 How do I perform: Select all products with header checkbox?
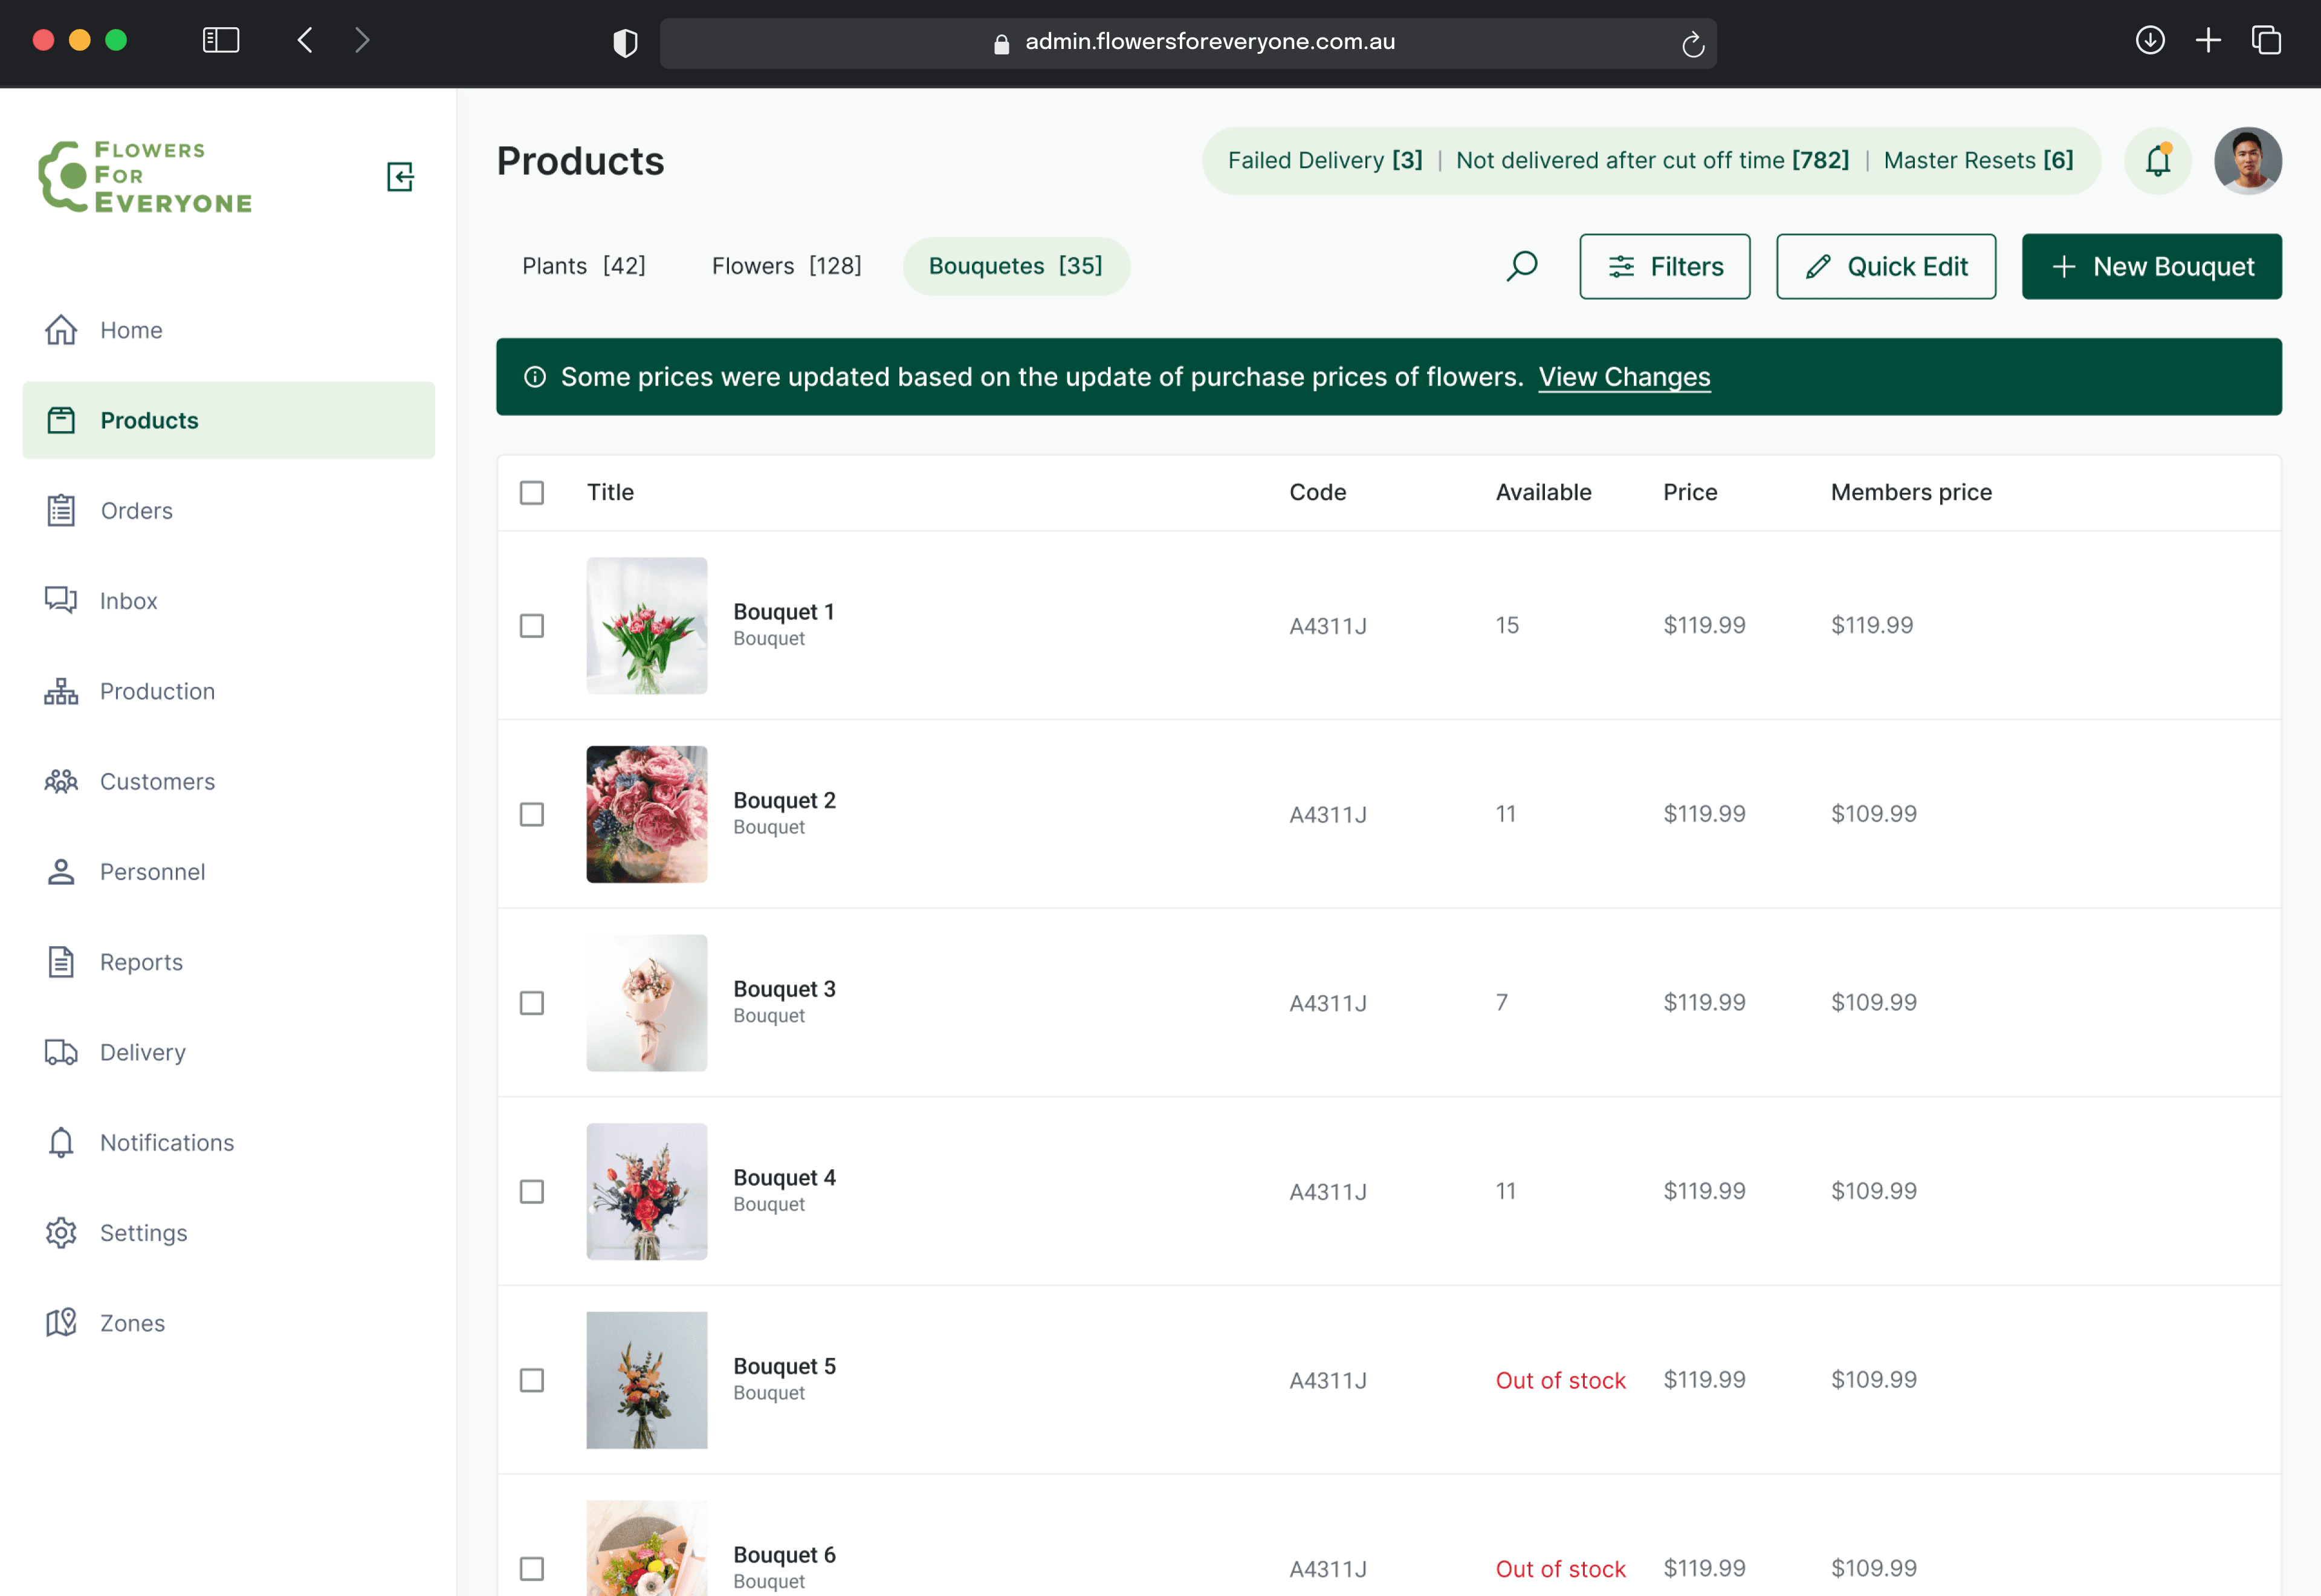532,493
